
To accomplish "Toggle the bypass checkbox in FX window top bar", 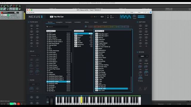I will (x=150, y=12).
